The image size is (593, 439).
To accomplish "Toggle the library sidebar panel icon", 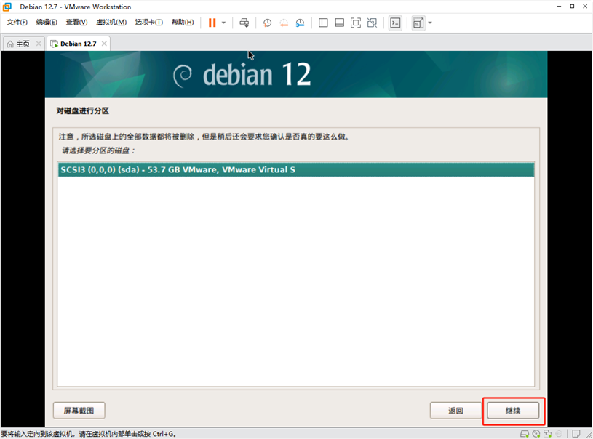I will [323, 23].
